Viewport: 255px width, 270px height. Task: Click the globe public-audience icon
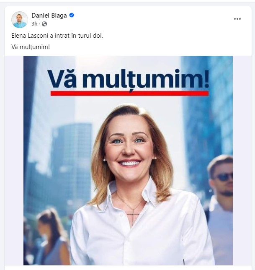44,24
